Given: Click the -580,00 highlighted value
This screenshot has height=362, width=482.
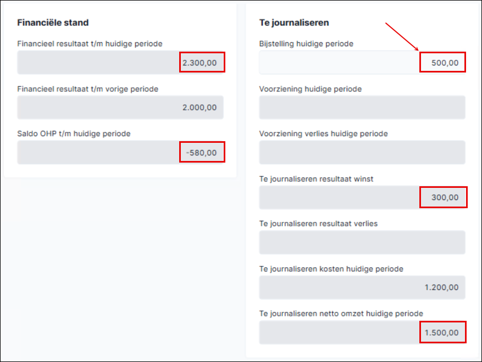Looking at the screenshot, I should coord(201,153).
